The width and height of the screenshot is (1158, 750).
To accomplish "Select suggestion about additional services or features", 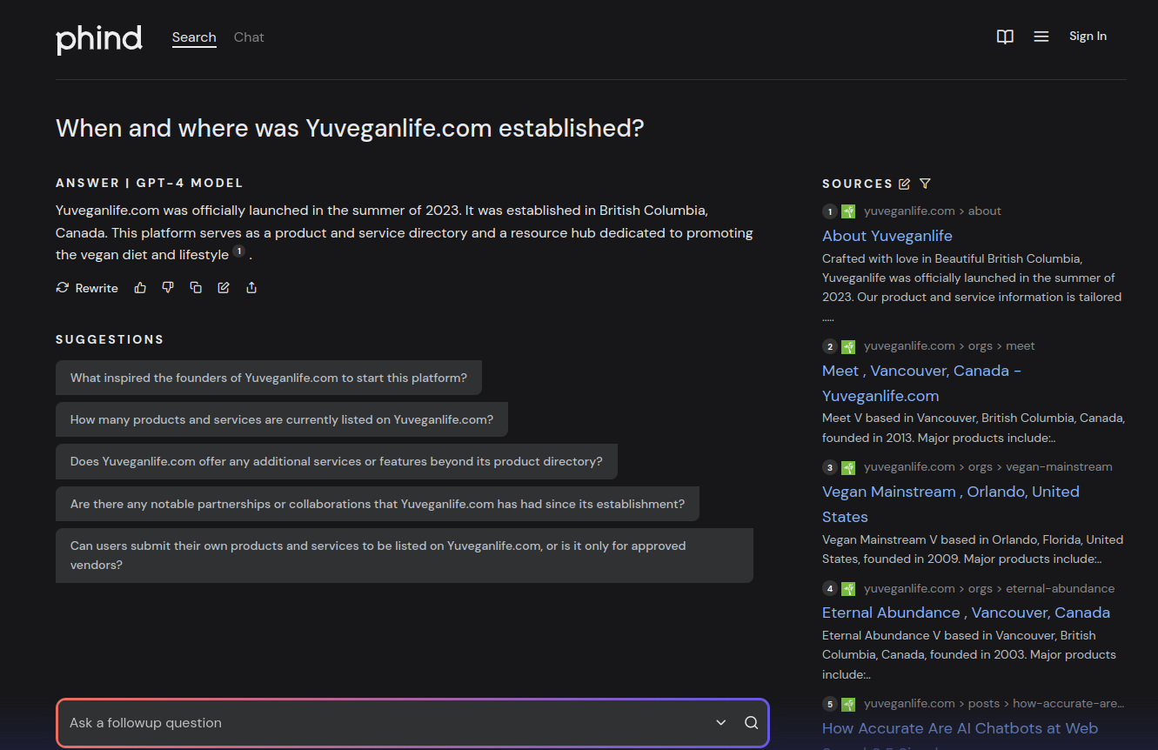I will point(337,461).
